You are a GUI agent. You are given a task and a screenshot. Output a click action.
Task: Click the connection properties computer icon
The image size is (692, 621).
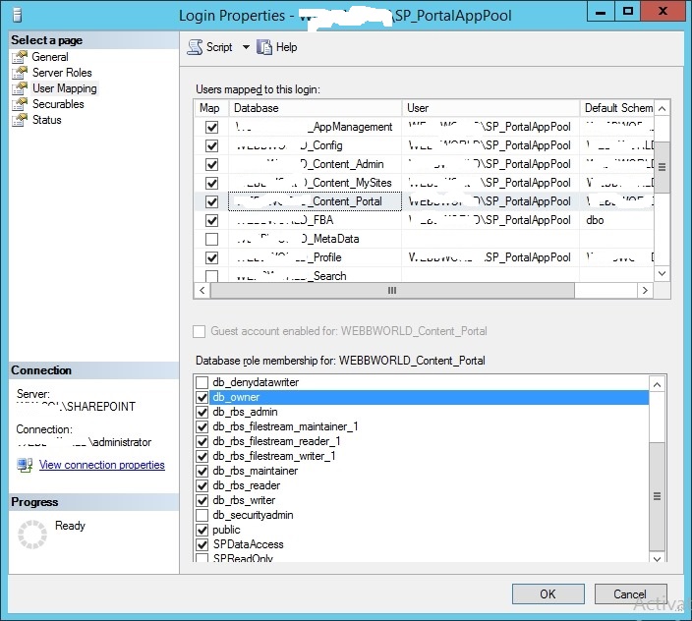(x=25, y=465)
